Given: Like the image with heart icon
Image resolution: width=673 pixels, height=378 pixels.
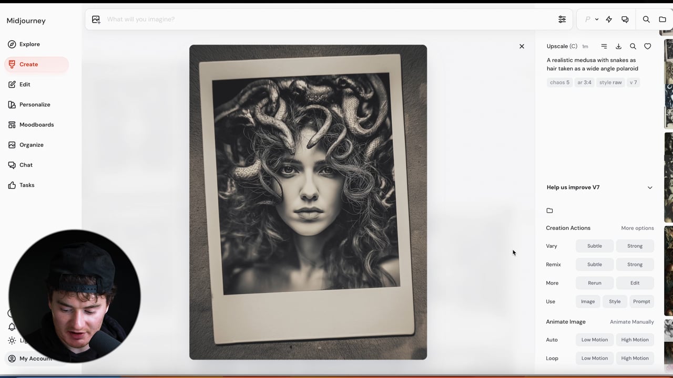Looking at the screenshot, I should 648,46.
